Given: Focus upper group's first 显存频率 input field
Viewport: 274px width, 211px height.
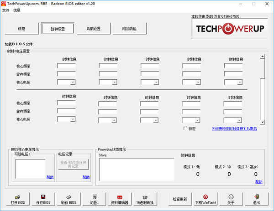Looking at the screenshot, I should (66, 74).
